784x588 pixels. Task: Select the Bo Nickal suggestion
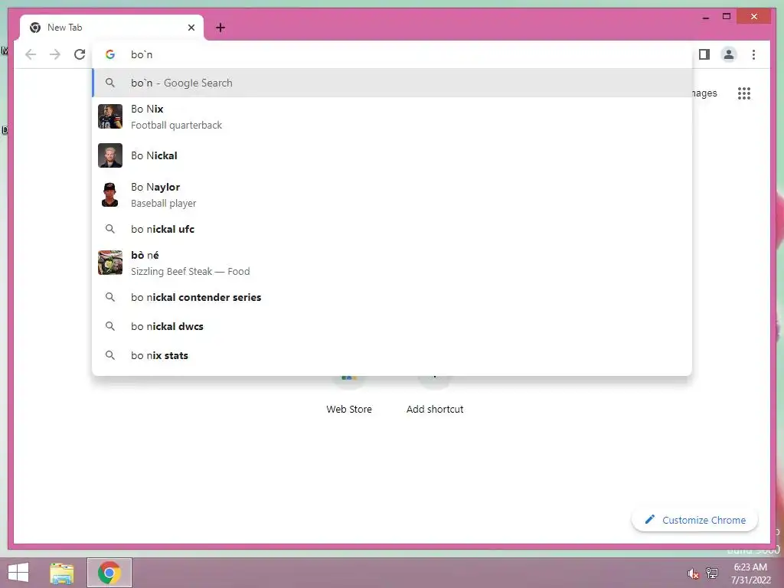tap(392, 155)
